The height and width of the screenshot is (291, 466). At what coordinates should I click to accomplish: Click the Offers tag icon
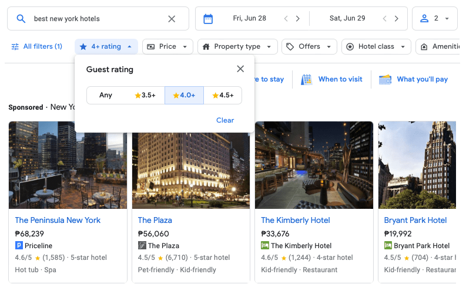coord(290,46)
